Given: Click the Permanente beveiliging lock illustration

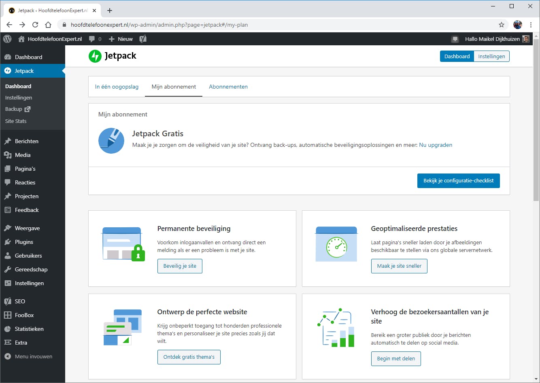Looking at the screenshot, I should (x=123, y=244).
